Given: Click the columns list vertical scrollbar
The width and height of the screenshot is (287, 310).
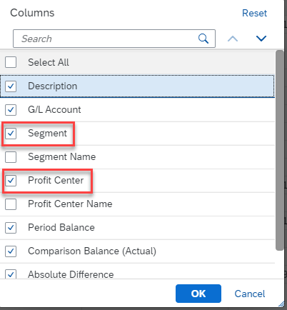Looking at the screenshot, I should coord(280,150).
